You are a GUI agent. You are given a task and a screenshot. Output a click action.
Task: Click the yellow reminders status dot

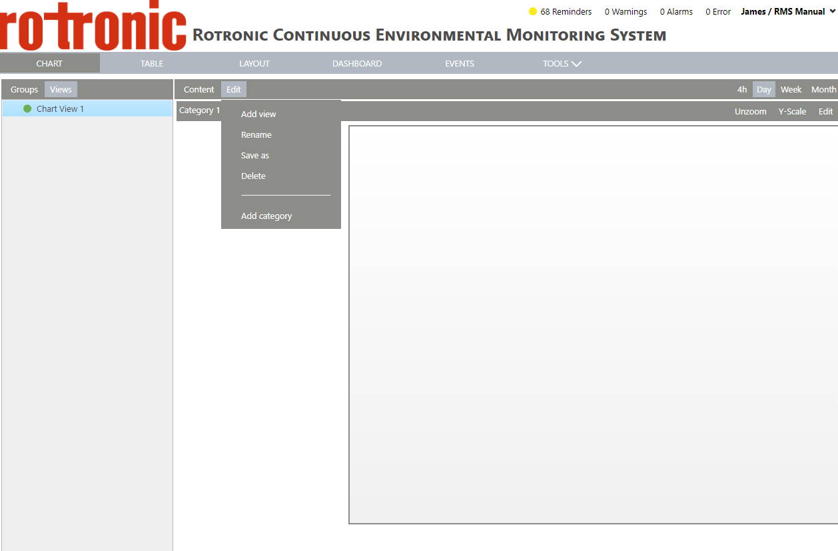point(533,11)
